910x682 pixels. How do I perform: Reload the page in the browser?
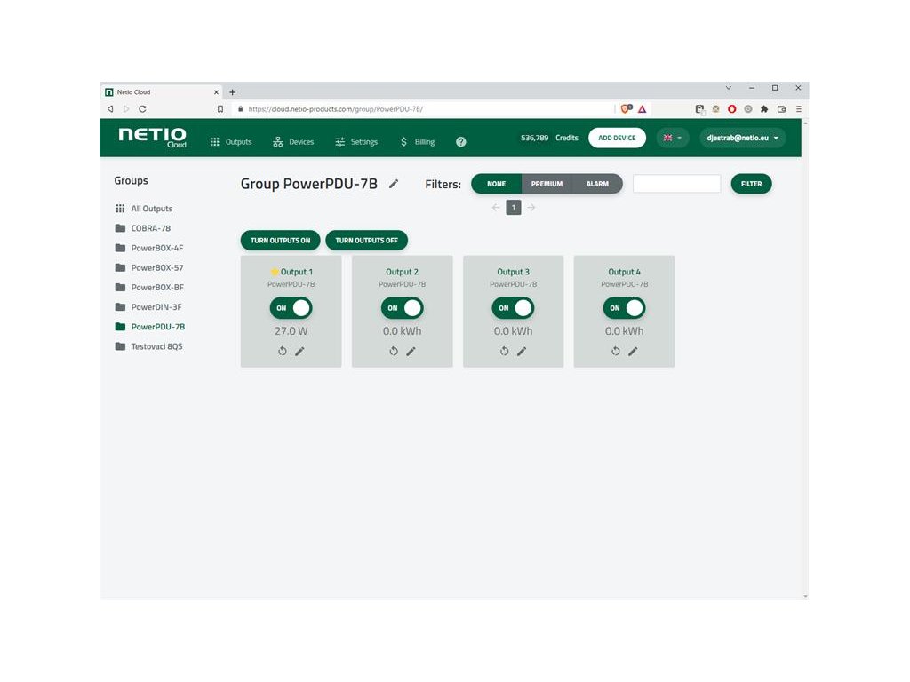142,109
